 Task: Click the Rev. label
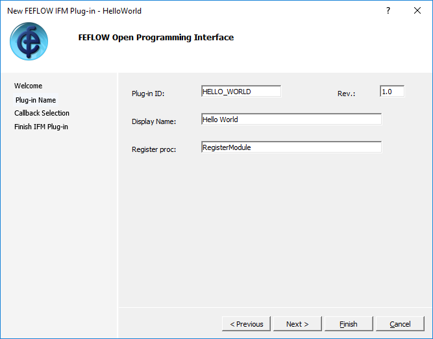(x=346, y=94)
